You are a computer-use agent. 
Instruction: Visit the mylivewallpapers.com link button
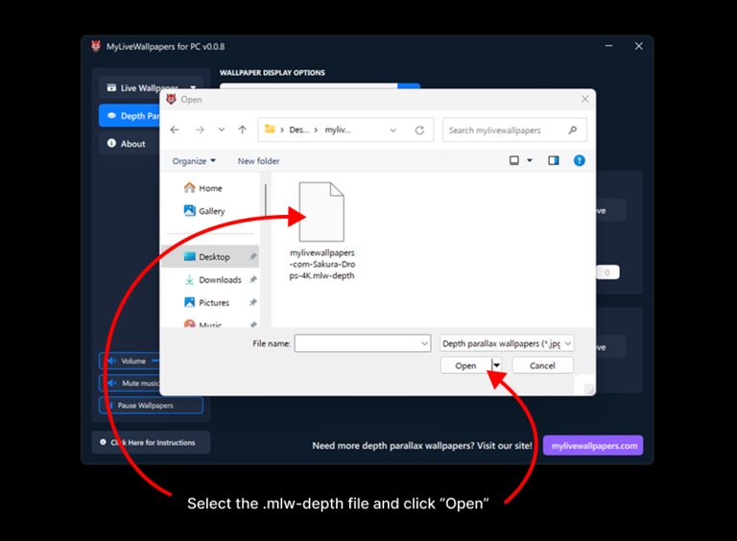(592, 446)
